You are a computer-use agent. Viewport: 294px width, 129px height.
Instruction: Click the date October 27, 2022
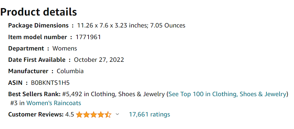[99, 60]
